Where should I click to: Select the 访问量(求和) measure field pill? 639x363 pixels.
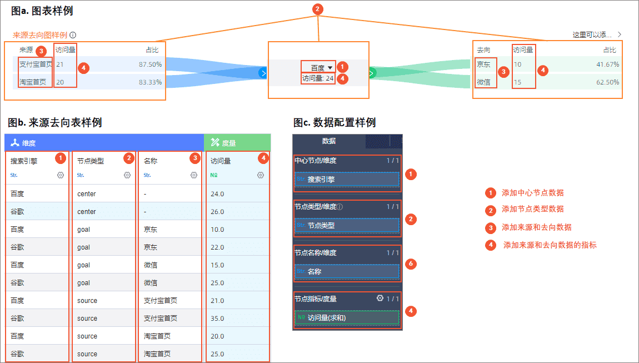[x=347, y=318]
